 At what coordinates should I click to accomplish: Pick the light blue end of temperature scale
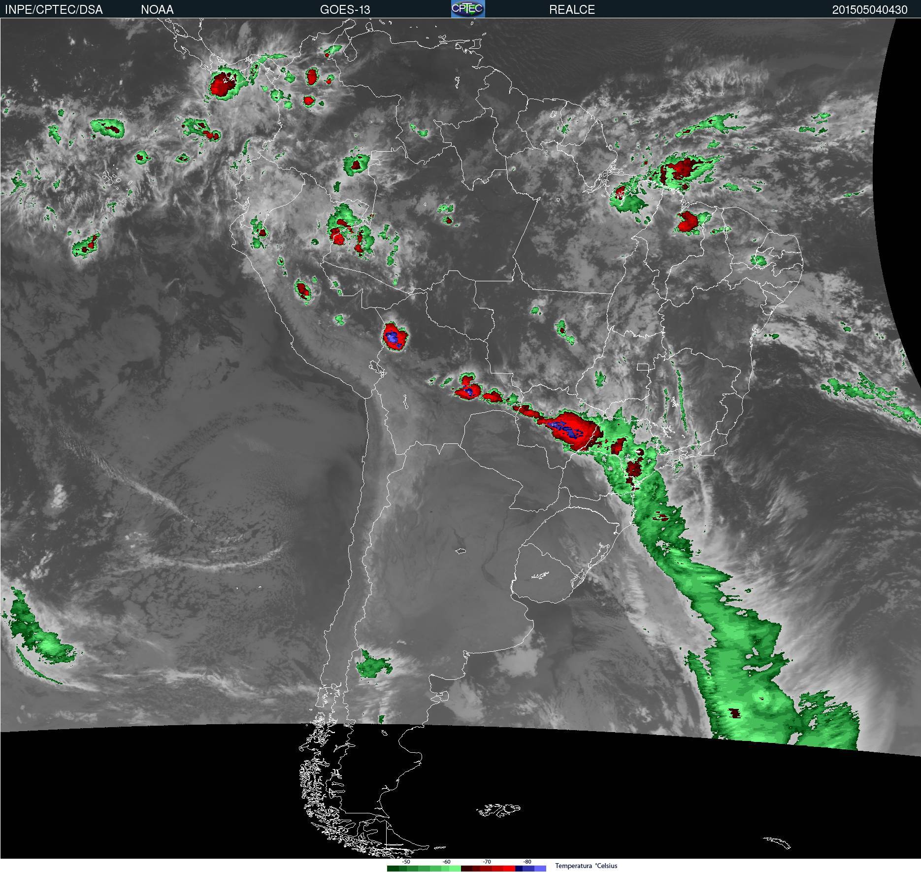(540, 869)
